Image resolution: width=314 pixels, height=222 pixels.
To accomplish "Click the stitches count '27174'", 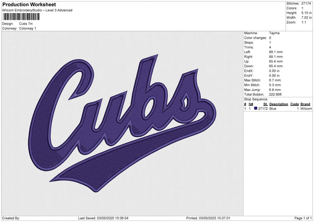I will coord(306,4).
